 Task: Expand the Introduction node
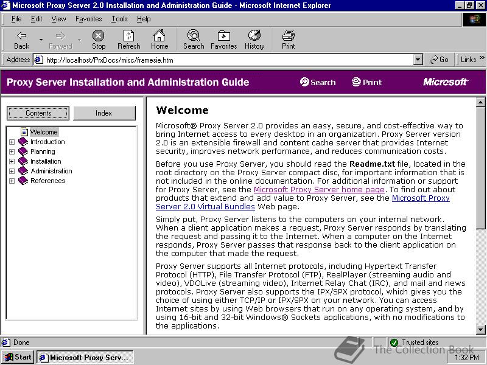click(12, 142)
